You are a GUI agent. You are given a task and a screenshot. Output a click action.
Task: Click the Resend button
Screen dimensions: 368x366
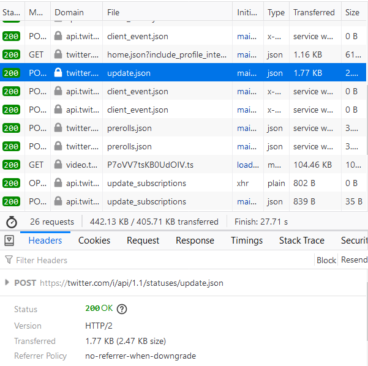pos(353,260)
